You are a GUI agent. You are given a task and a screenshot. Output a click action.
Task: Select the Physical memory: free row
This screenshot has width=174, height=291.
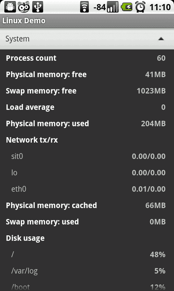(87, 75)
